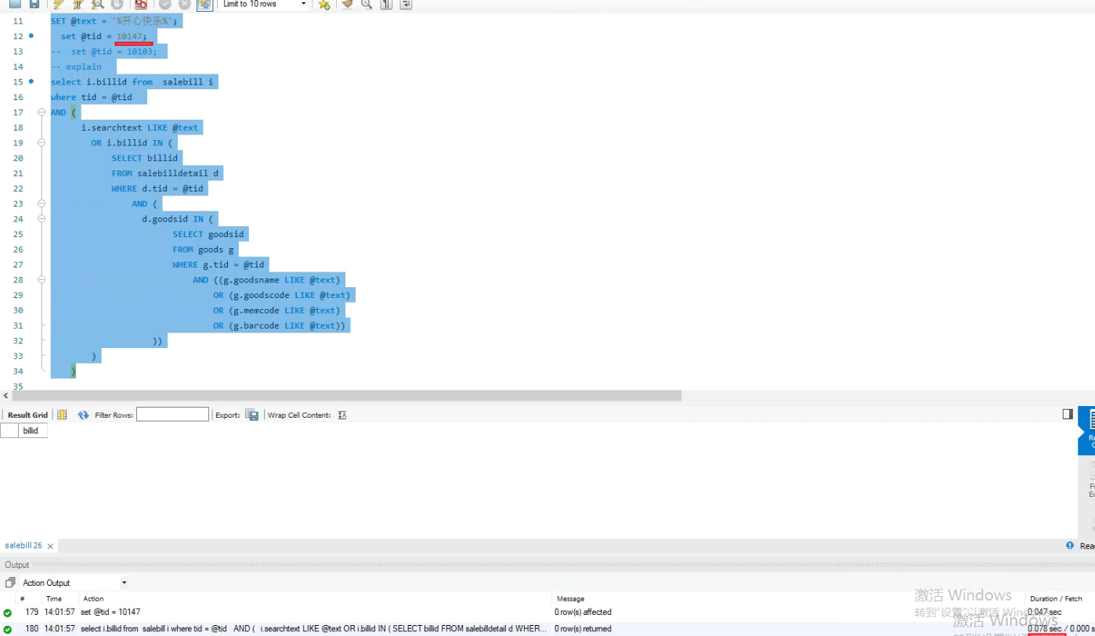1095x636 pixels.
Task: Collapse fold marker at line 23
Action: click(x=42, y=203)
